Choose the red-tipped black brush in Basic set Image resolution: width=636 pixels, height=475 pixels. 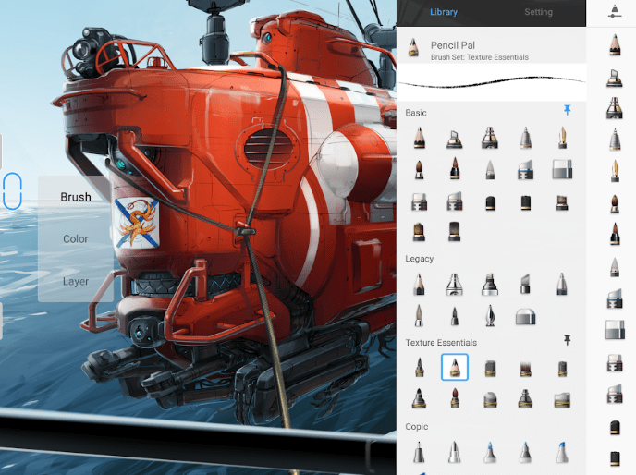(x=455, y=168)
